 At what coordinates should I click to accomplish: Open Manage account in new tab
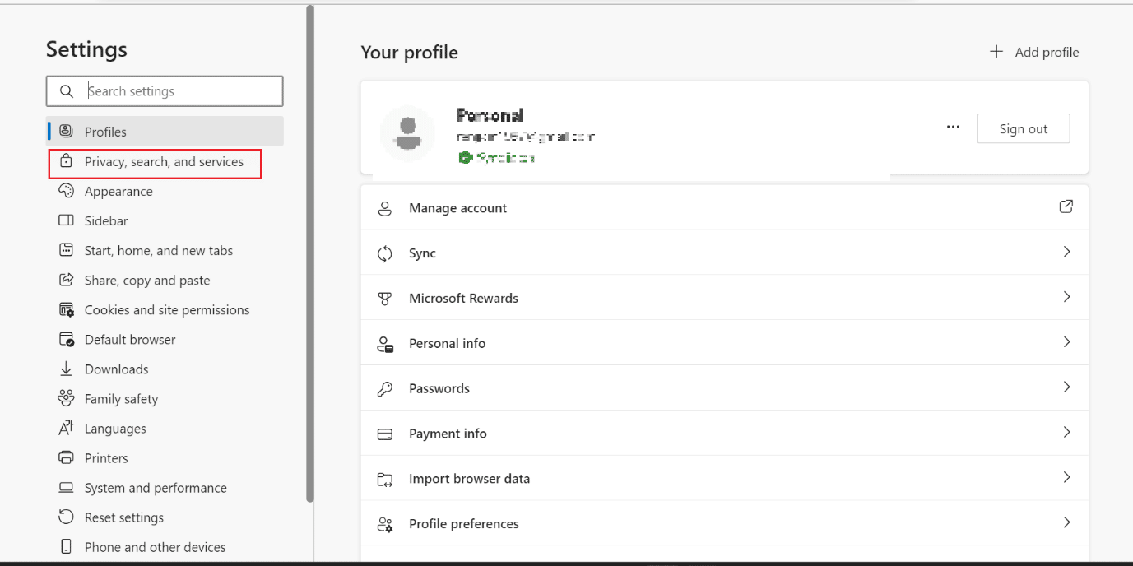1066,206
